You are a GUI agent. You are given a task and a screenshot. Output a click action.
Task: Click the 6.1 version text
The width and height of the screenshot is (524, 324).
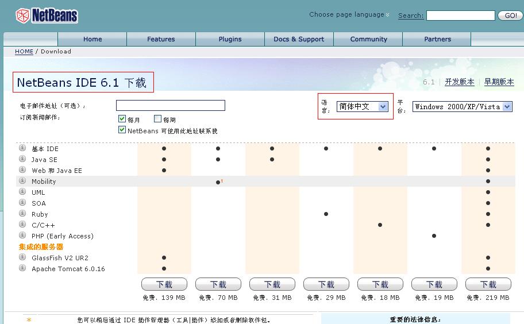point(429,82)
